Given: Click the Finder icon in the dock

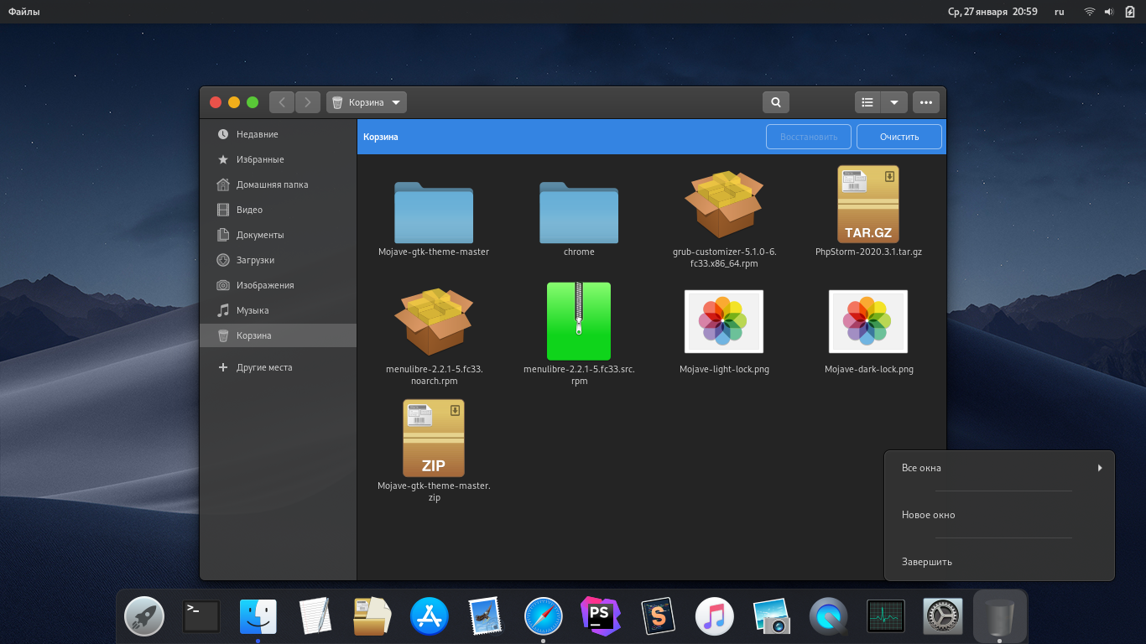Looking at the screenshot, I should pos(258,617).
